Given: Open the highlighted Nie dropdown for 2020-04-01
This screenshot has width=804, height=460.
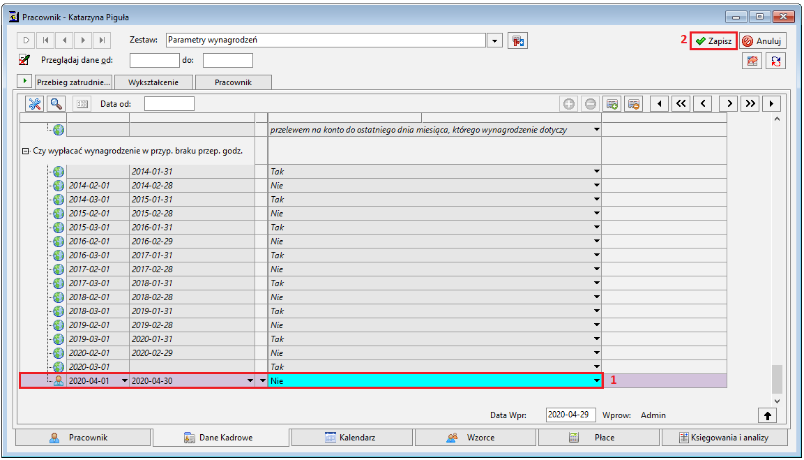Looking at the screenshot, I should [597, 381].
